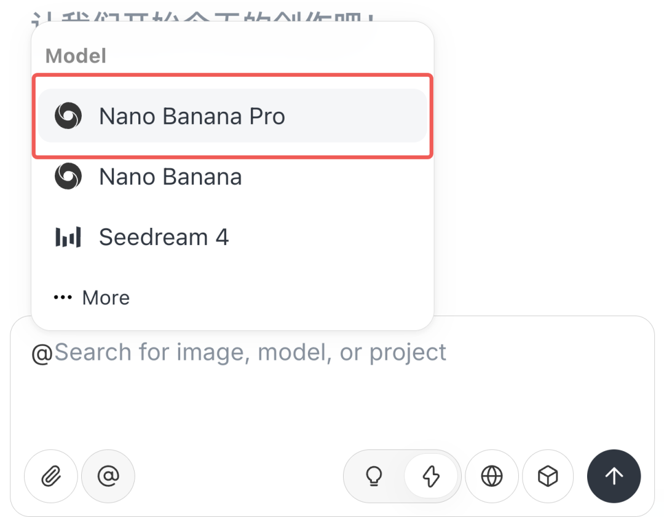Click the mode switcher pill control
The height and width of the screenshot is (517, 664).
(x=401, y=476)
